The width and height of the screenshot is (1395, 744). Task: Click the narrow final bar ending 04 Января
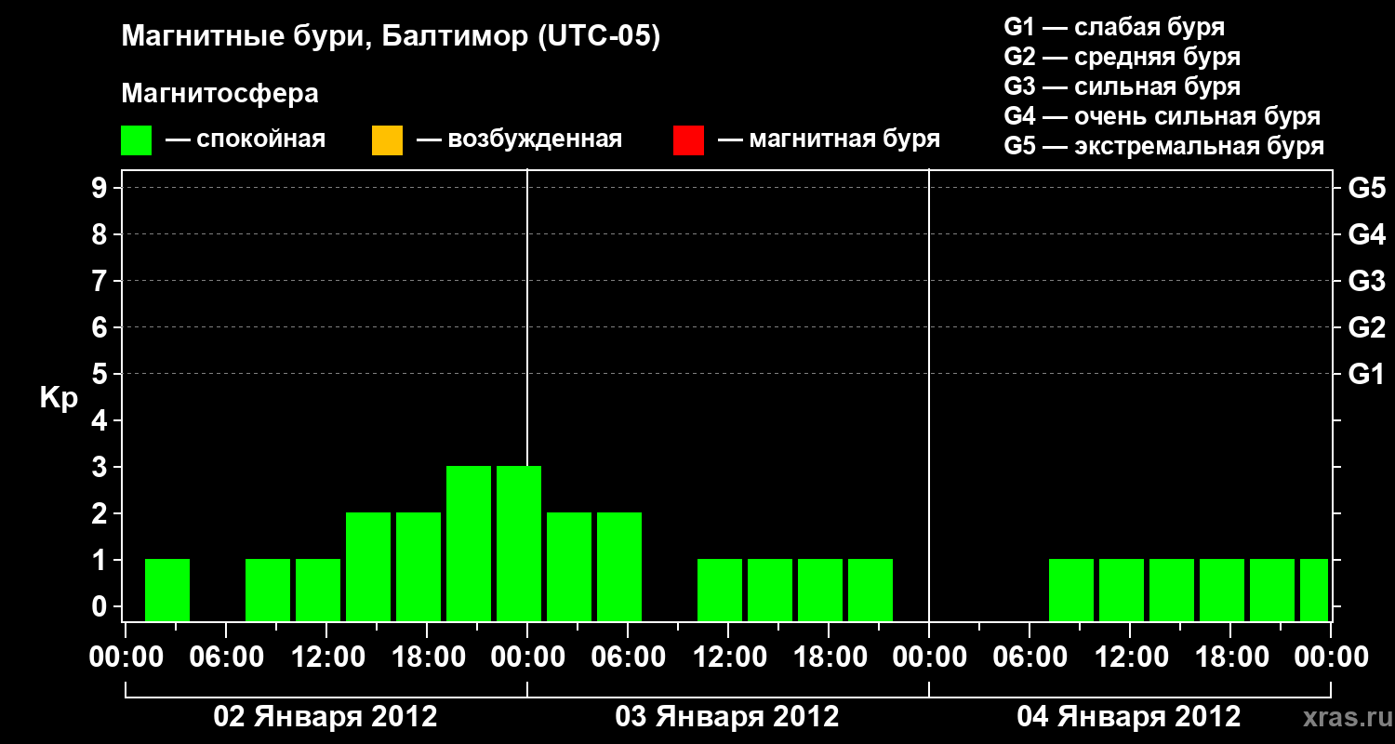coord(1314,590)
